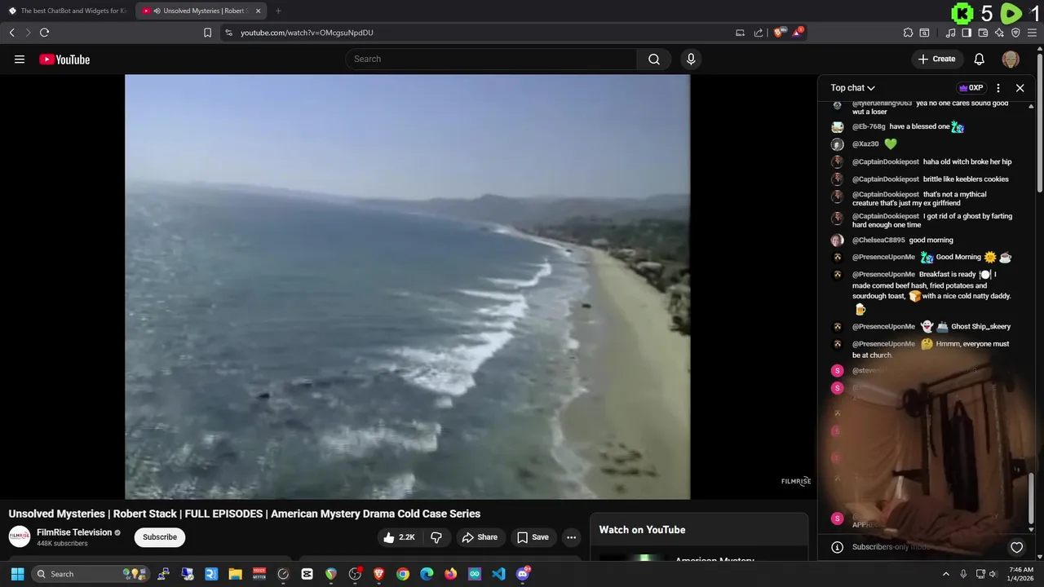Click the address bar URL
This screenshot has width=1044, height=587.
(307, 33)
